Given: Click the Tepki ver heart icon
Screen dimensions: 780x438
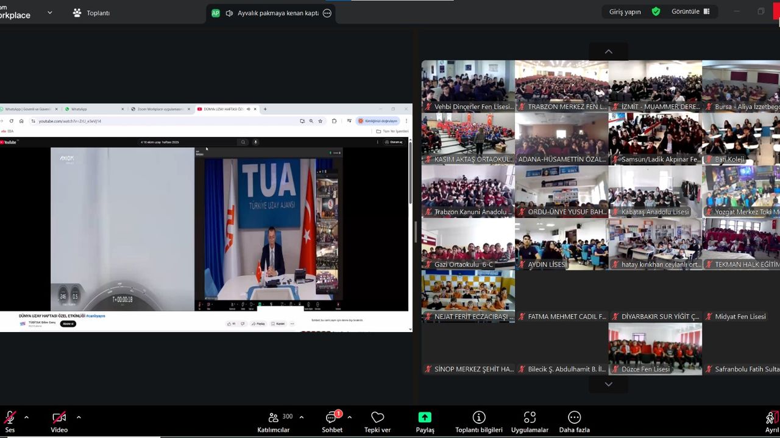Looking at the screenshot, I should pos(377,422).
